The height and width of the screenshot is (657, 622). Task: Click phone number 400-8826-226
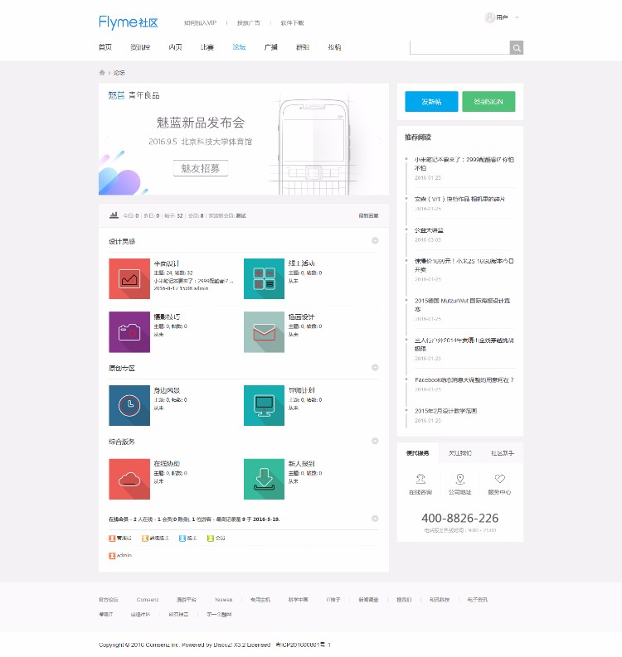tap(460, 519)
